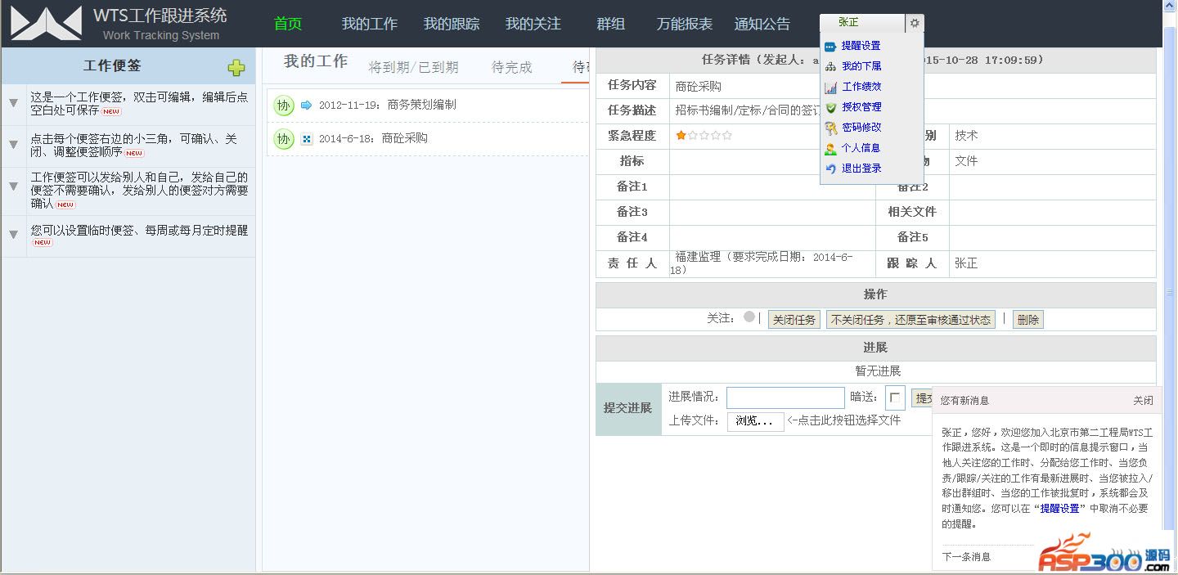
Task: Open 万能报表 in top navigation
Action: 684,24
